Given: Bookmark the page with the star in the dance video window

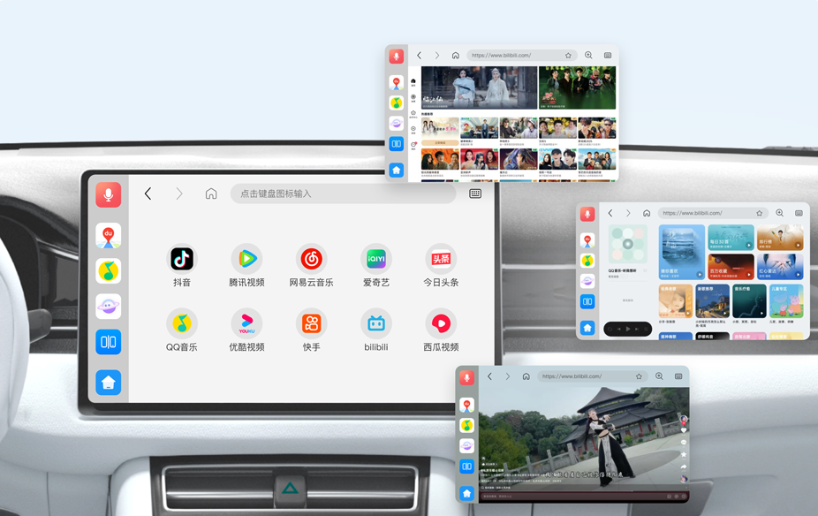Looking at the screenshot, I should 639,376.
